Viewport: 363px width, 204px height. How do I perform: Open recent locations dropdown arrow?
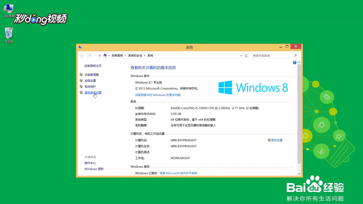click(x=95, y=56)
